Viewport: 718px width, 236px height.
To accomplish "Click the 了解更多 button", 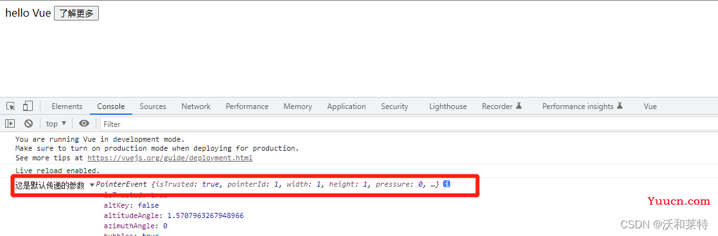I will [x=76, y=13].
